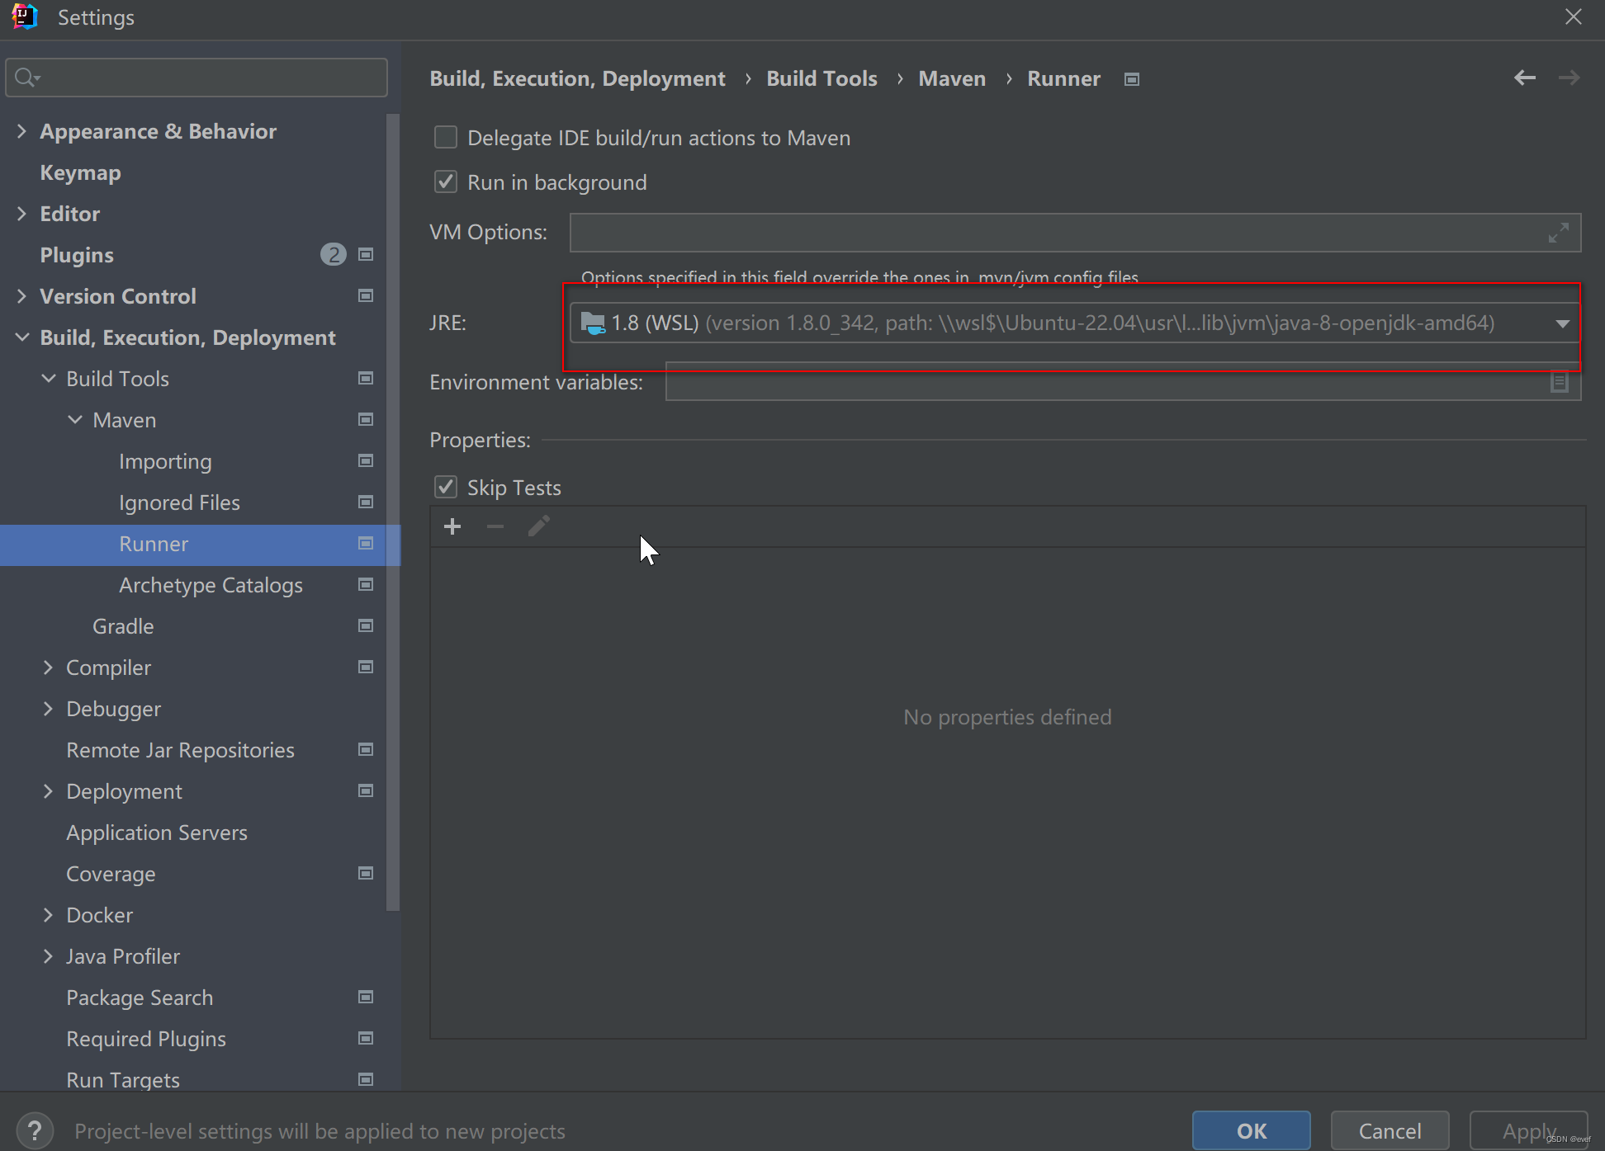Click project-level icon on Maven row
This screenshot has width=1605, height=1151.
tap(366, 419)
